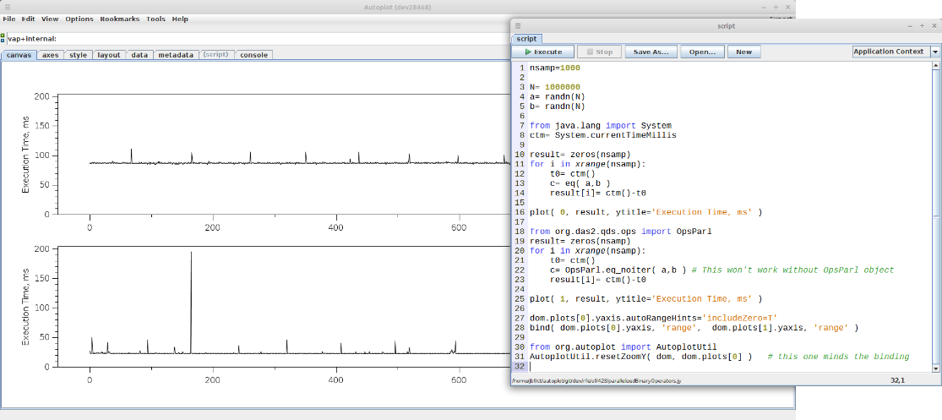The height and width of the screenshot is (420, 942).
Task: Switch to the metadata tab
Action: coord(175,55)
